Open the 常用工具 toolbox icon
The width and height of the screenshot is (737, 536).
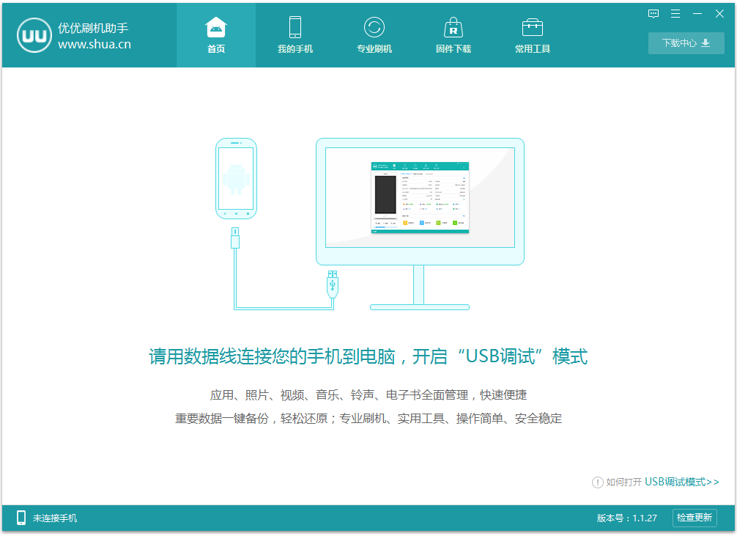pyautogui.click(x=533, y=28)
